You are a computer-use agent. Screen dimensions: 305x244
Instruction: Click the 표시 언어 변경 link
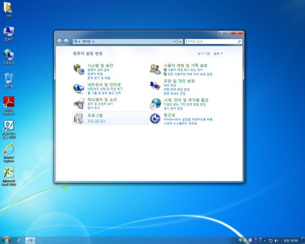click(173, 109)
